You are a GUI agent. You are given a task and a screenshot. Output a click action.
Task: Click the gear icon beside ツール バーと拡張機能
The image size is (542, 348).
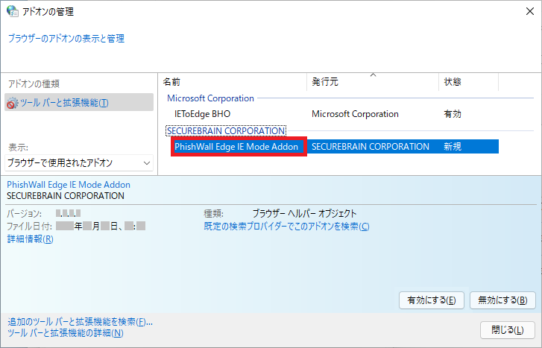(x=13, y=103)
